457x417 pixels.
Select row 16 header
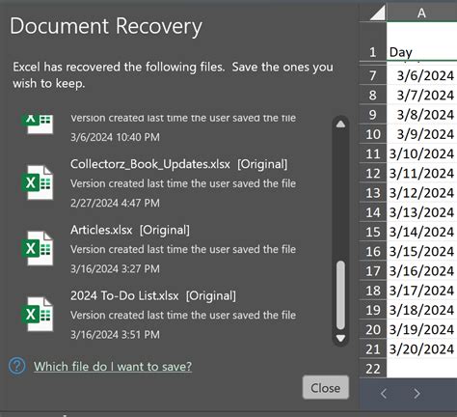pos(373,251)
